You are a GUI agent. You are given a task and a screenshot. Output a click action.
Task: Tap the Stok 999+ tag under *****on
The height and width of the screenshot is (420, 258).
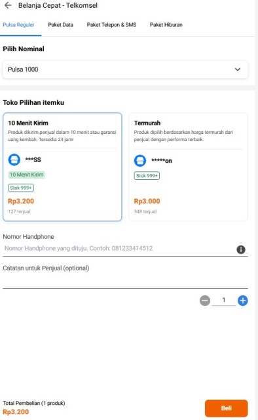pyautogui.click(x=147, y=176)
